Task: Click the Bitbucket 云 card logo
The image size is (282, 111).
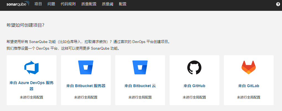Action: pos(140,67)
